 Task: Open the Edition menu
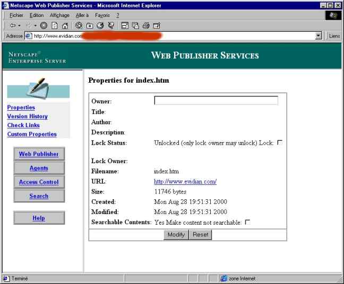pyautogui.click(x=37, y=15)
